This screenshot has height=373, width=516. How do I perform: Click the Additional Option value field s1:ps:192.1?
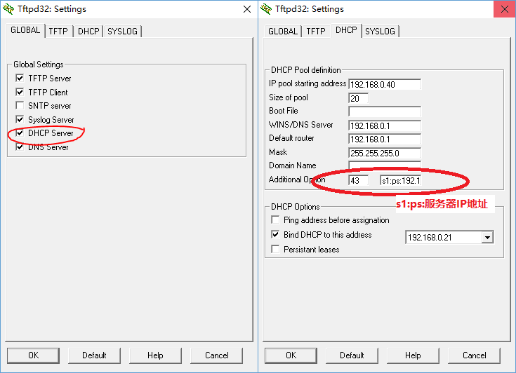coord(400,180)
